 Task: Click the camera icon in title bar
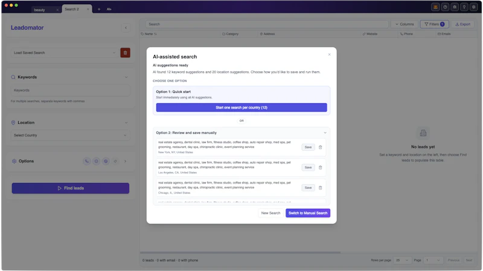pos(455,7)
